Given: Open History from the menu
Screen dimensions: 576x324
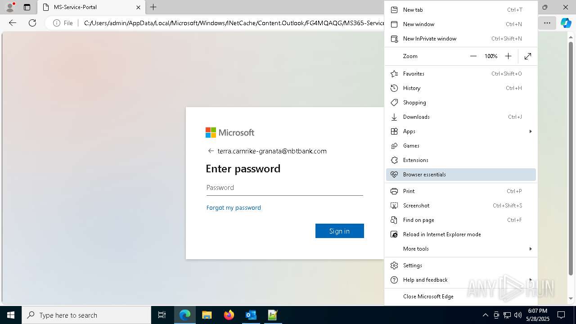Looking at the screenshot, I should pyautogui.click(x=461, y=88).
